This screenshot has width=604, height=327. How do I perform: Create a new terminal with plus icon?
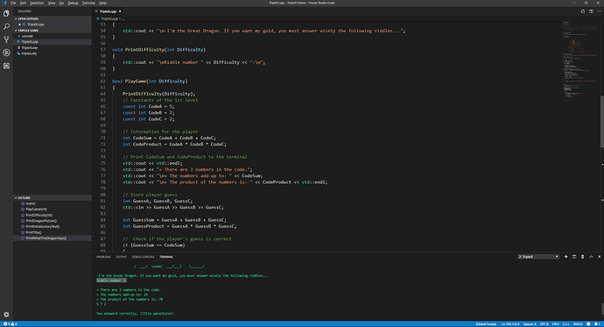pos(565,257)
